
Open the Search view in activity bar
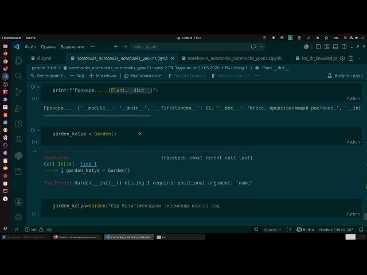tap(18, 76)
